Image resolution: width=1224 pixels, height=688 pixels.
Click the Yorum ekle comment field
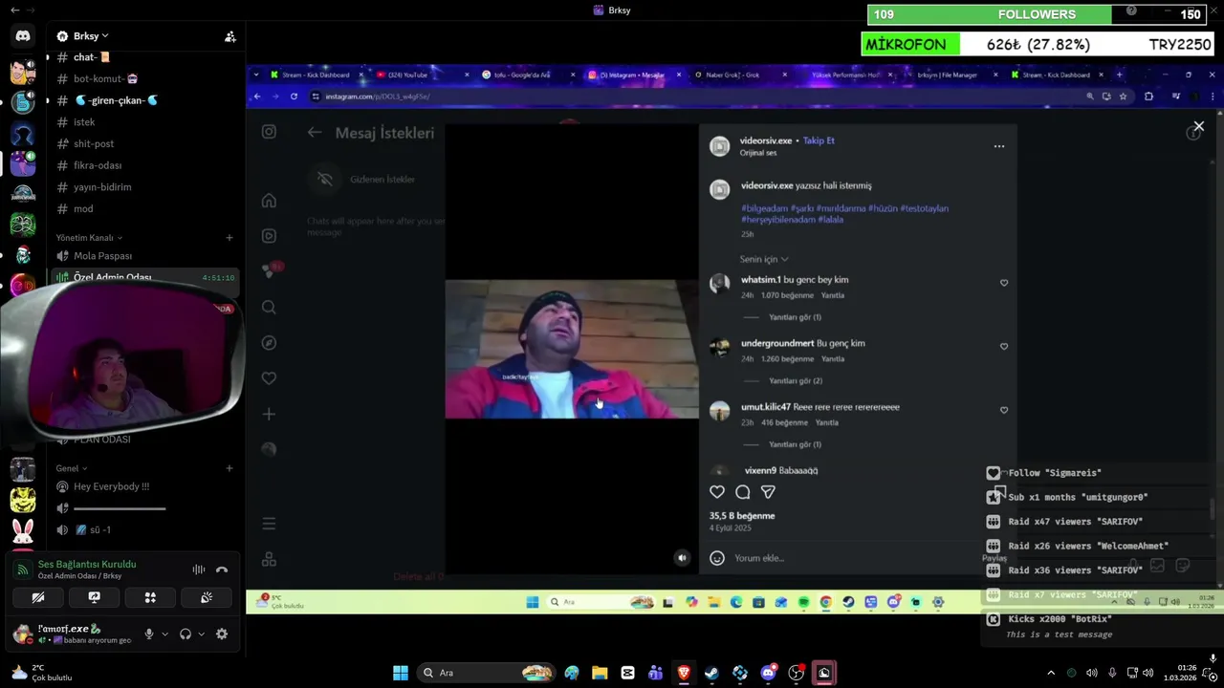(x=851, y=558)
